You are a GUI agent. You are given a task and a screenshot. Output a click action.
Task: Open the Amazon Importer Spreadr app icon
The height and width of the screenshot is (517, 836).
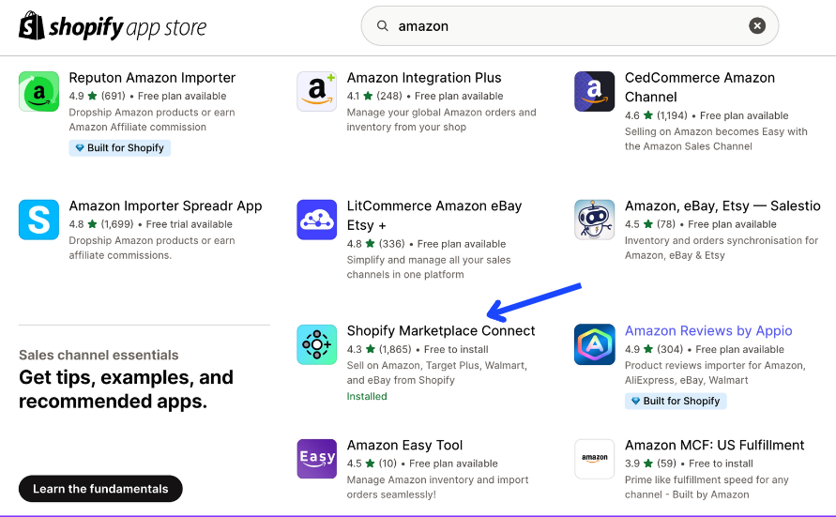[38, 220]
